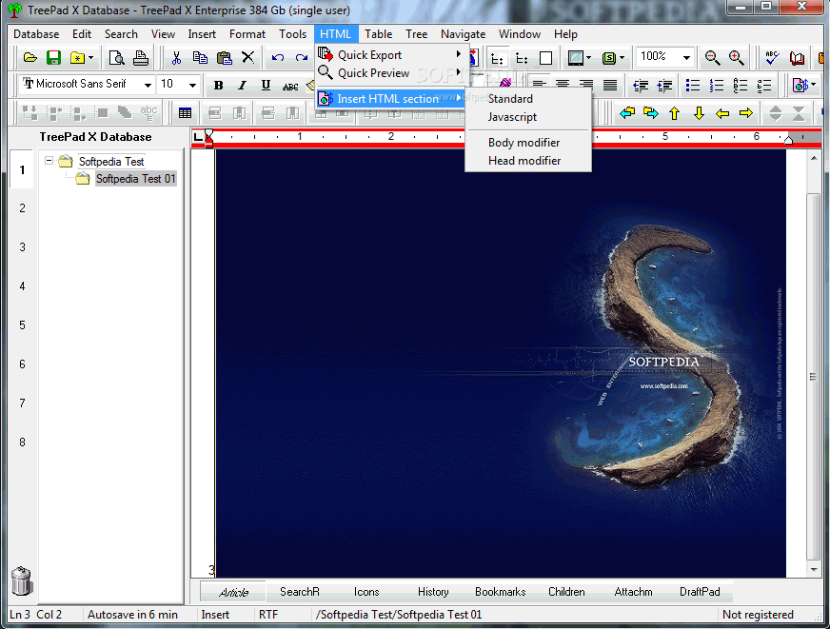
Task: Click the article vertical scrollbar down arrow
Action: point(814,570)
